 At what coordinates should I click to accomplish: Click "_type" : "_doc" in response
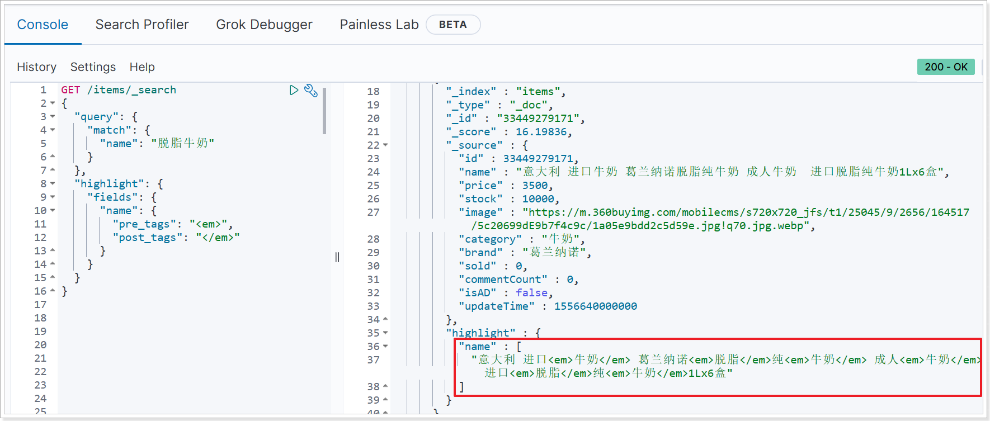point(499,105)
